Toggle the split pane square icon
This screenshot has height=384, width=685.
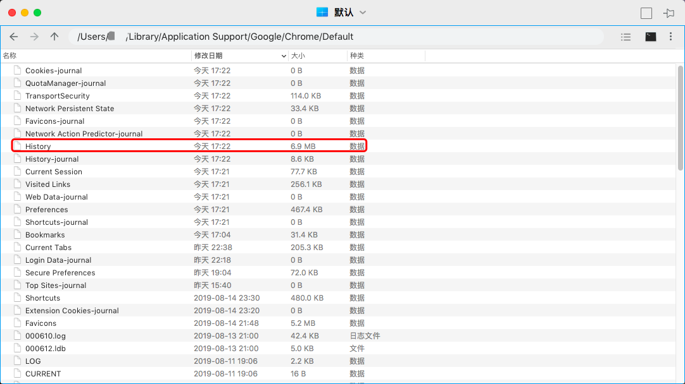click(x=646, y=13)
